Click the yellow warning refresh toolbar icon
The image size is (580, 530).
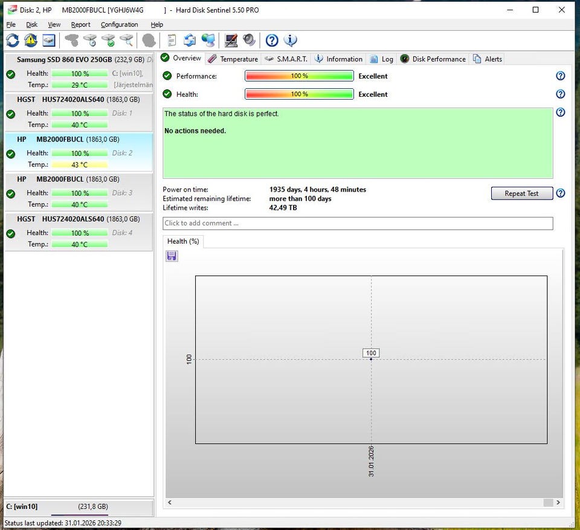(x=31, y=40)
